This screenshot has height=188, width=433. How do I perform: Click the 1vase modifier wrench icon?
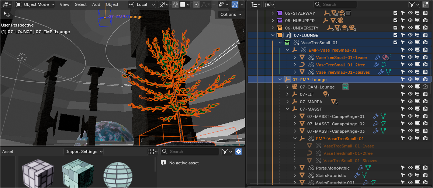(378, 58)
